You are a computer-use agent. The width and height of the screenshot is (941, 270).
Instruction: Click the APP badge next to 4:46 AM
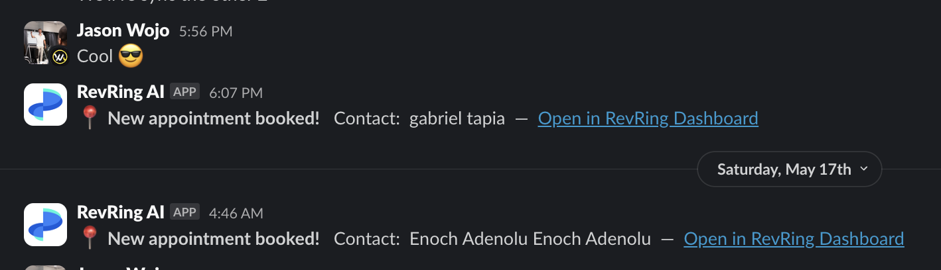click(184, 212)
